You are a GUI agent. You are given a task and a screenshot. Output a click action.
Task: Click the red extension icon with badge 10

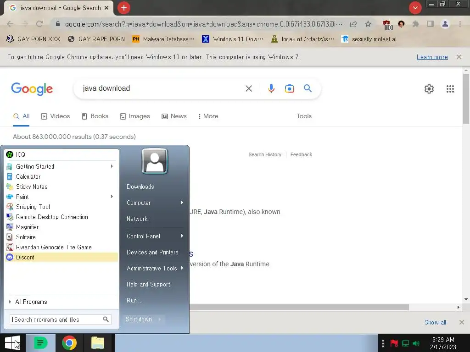click(387, 25)
